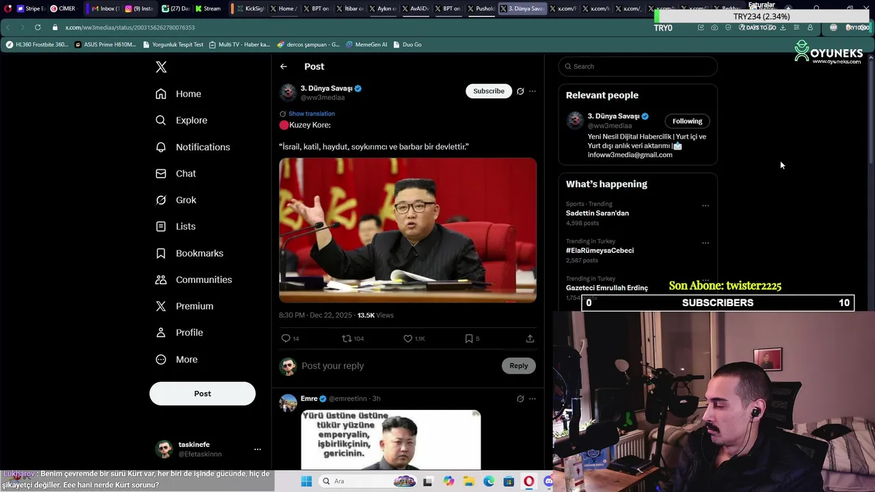
Task: Open more options on Emre's reply
Action: [x=533, y=398]
